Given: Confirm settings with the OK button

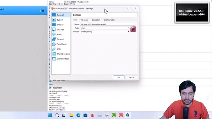Looking at the screenshot, I should click(x=119, y=77).
